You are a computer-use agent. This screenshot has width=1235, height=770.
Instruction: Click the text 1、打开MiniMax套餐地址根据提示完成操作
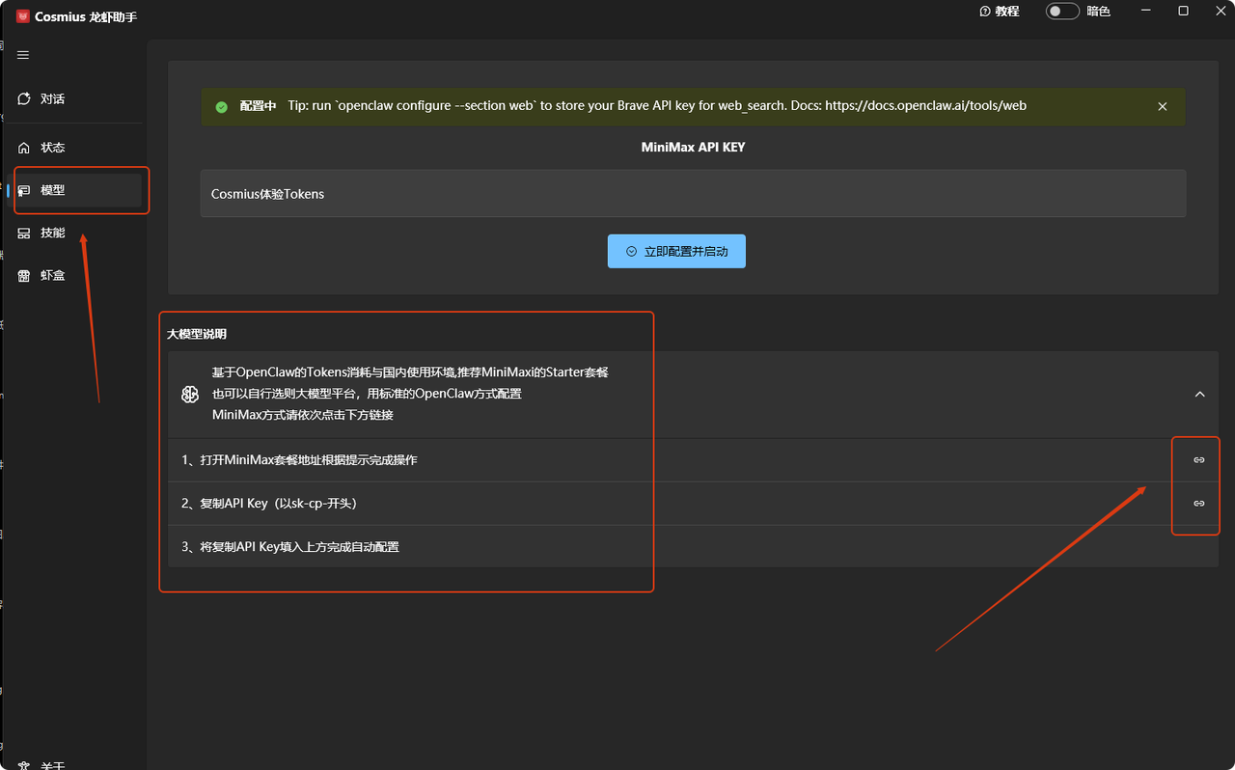(299, 460)
